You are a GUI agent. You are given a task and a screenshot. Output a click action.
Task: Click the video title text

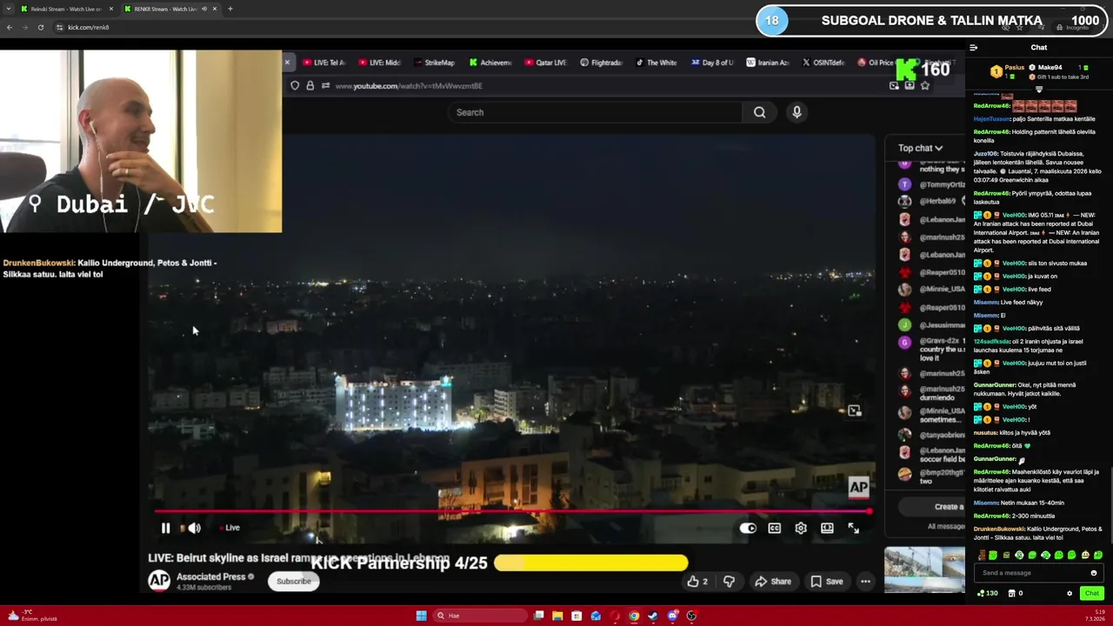(x=298, y=557)
